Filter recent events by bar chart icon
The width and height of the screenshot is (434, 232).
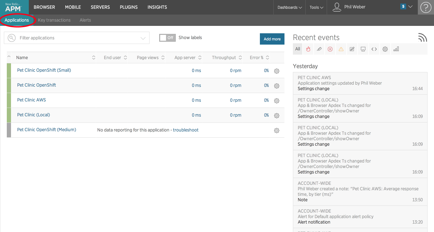click(396, 49)
